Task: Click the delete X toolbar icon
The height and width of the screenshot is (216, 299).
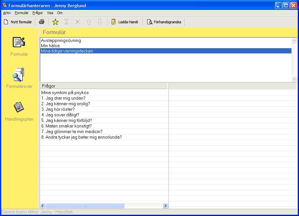Action: tap(78, 22)
